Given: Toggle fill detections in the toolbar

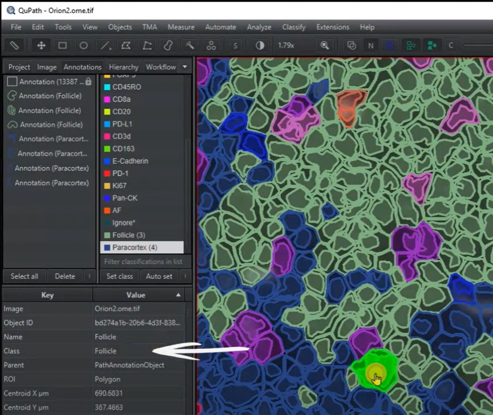Looking at the screenshot, I should pos(432,45).
